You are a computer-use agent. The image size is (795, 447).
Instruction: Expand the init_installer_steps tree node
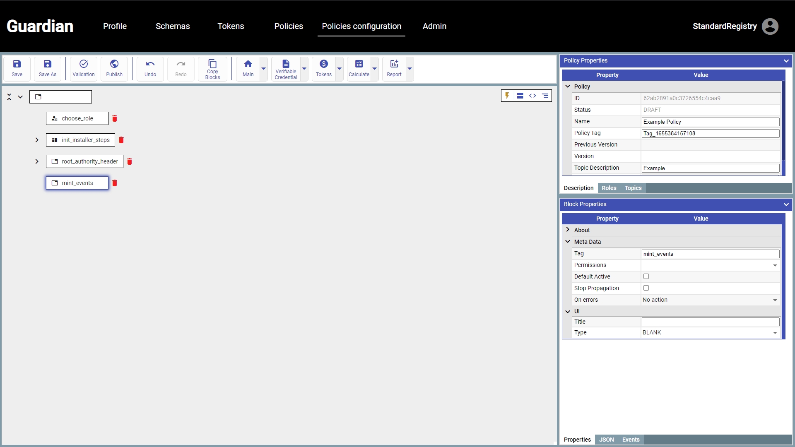coord(37,140)
